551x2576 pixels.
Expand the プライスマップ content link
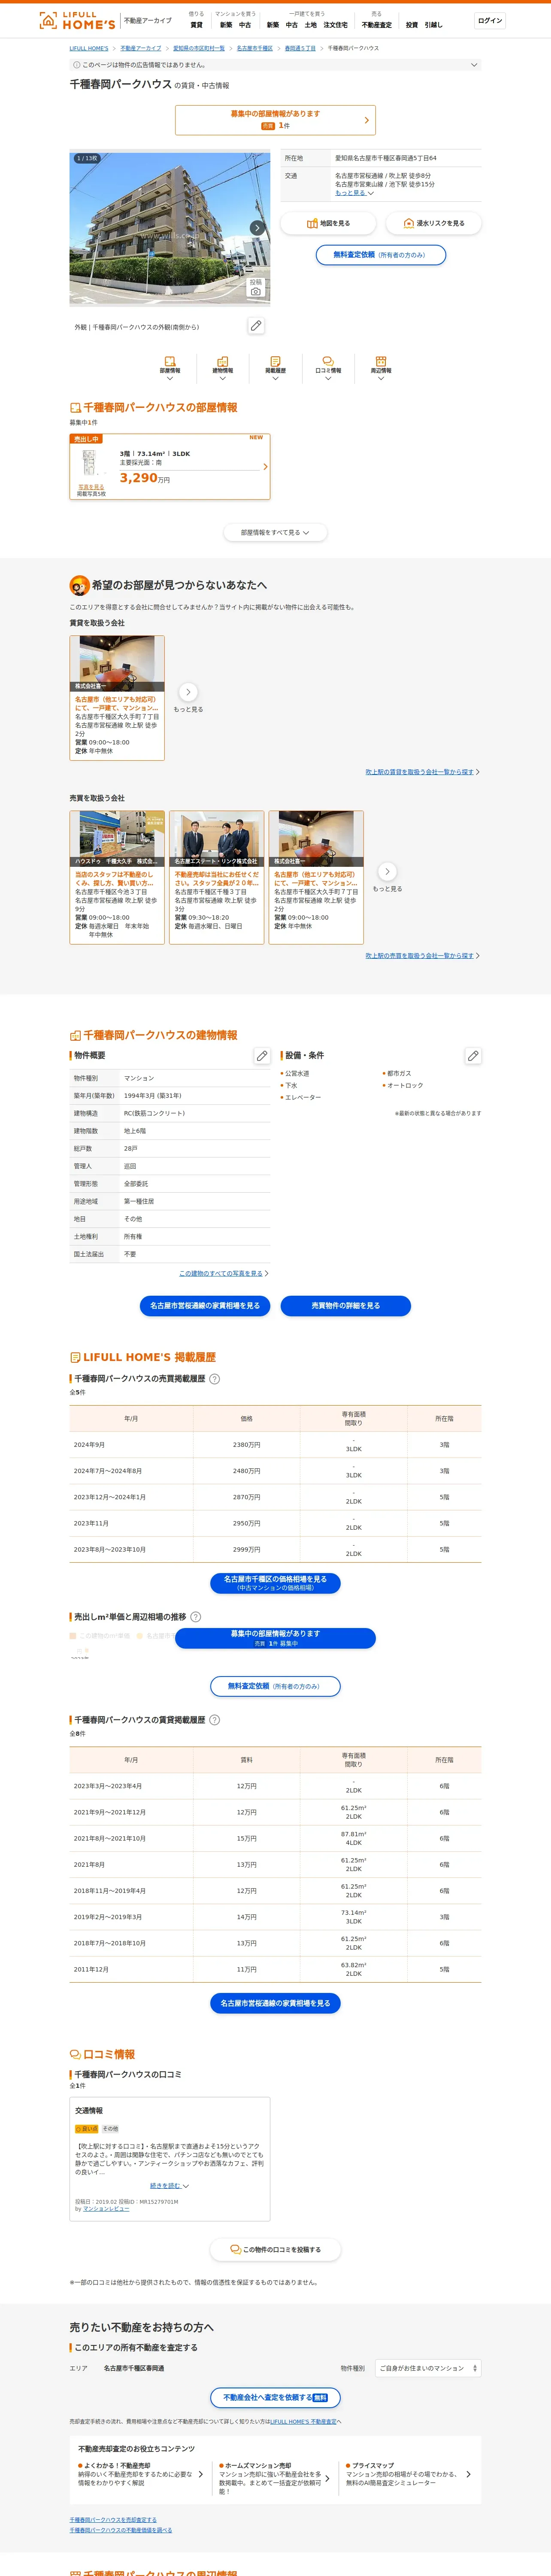coord(409,2474)
